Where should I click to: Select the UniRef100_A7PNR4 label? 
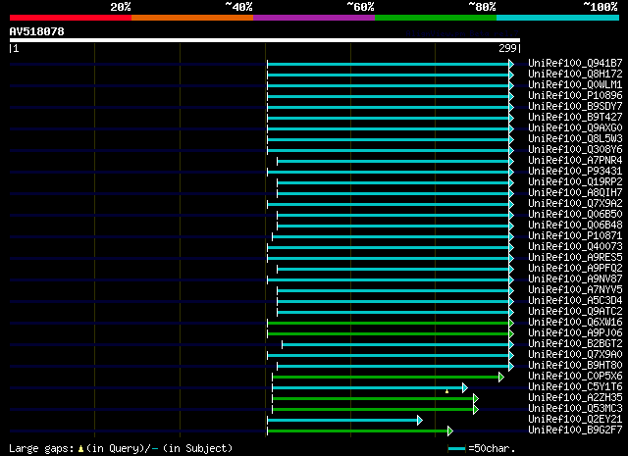575,160
